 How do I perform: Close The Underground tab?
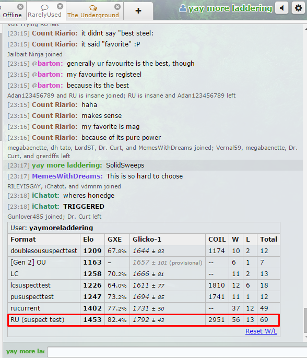(117, 7)
